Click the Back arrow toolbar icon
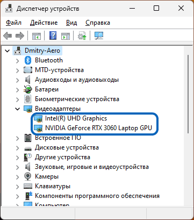This screenshot has width=194, height=220. [x=8, y=36]
